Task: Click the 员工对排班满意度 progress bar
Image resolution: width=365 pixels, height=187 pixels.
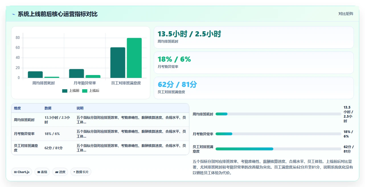Action: pyautogui.click(x=278, y=149)
